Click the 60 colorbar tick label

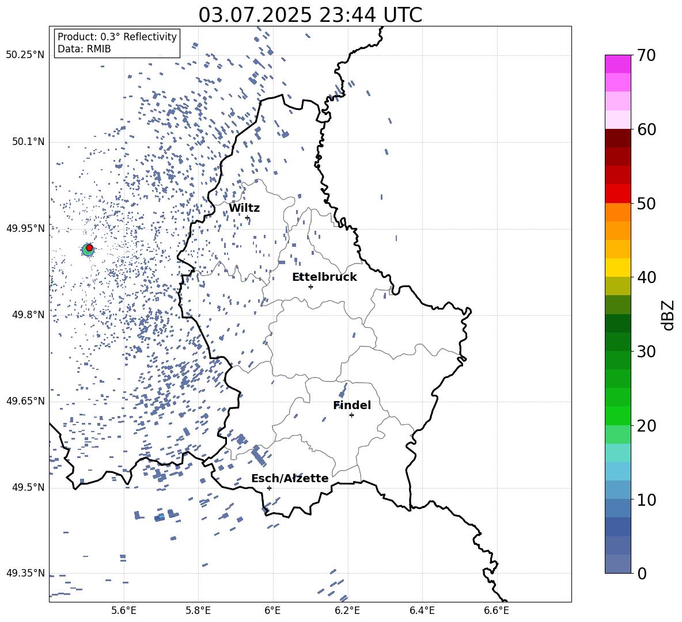(x=646, y=129)
